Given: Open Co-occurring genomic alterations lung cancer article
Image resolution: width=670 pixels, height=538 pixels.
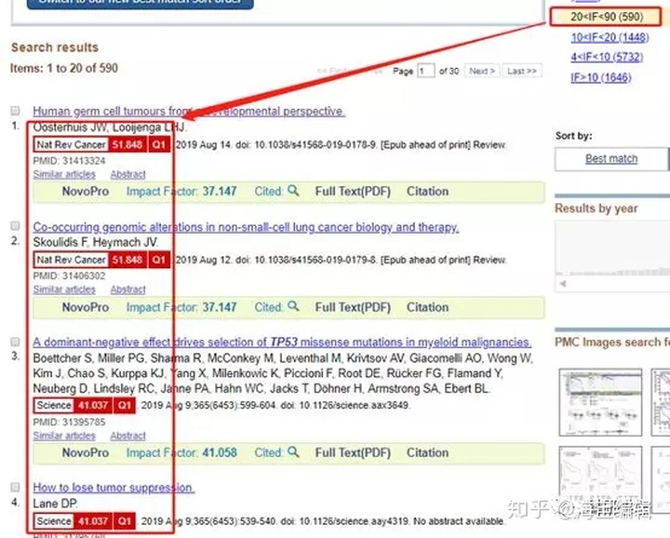Looking at the screenshot, I should 246,227.
